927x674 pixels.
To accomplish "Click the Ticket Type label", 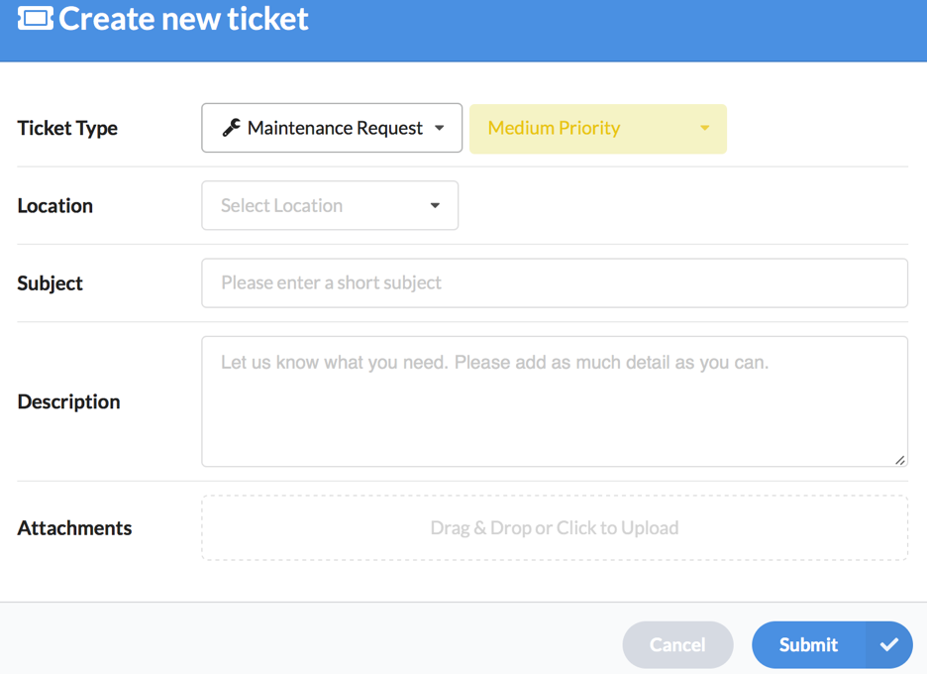I will click(67, 128).
